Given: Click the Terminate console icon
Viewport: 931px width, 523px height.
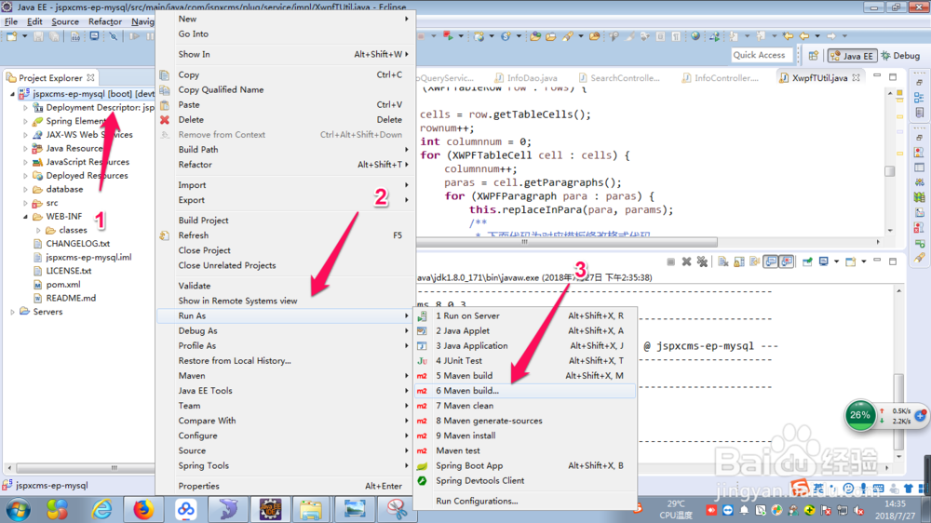Looking at the screenshot, I should [x=671, y=261].
